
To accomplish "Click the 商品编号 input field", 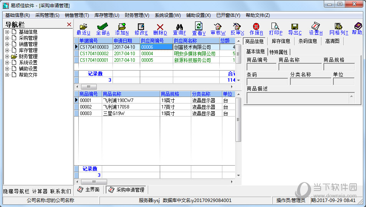I will [262, 67].
